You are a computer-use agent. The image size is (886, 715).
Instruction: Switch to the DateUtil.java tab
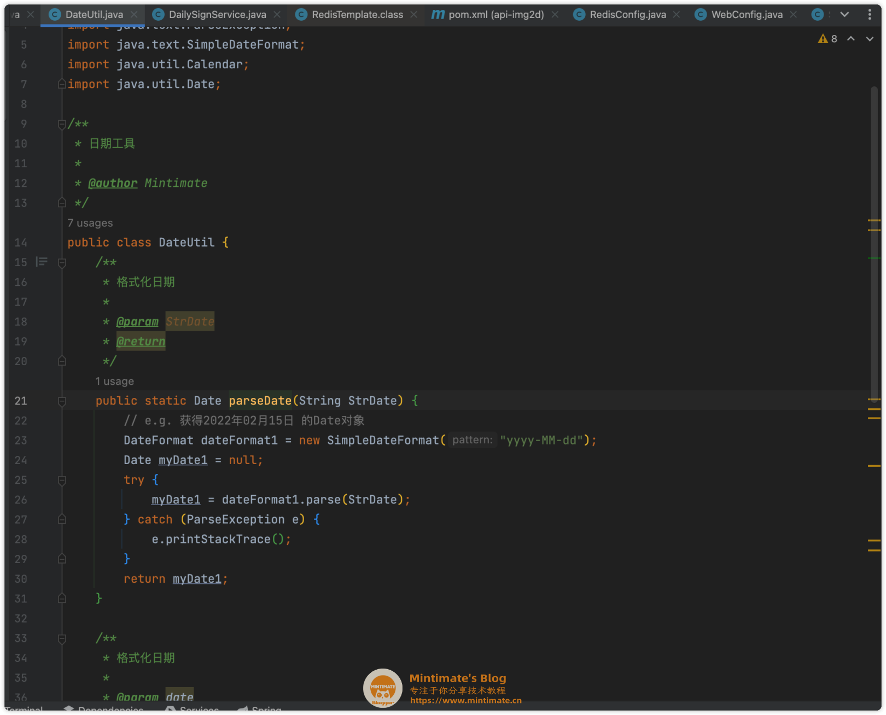click(94, 15)
